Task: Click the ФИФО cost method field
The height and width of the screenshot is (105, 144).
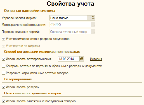Action: point(70,25)
